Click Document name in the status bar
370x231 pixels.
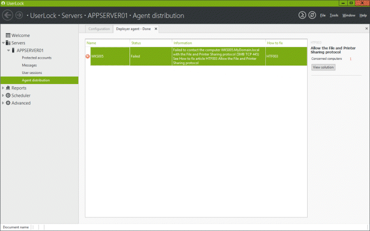click(x=16, y=227)
